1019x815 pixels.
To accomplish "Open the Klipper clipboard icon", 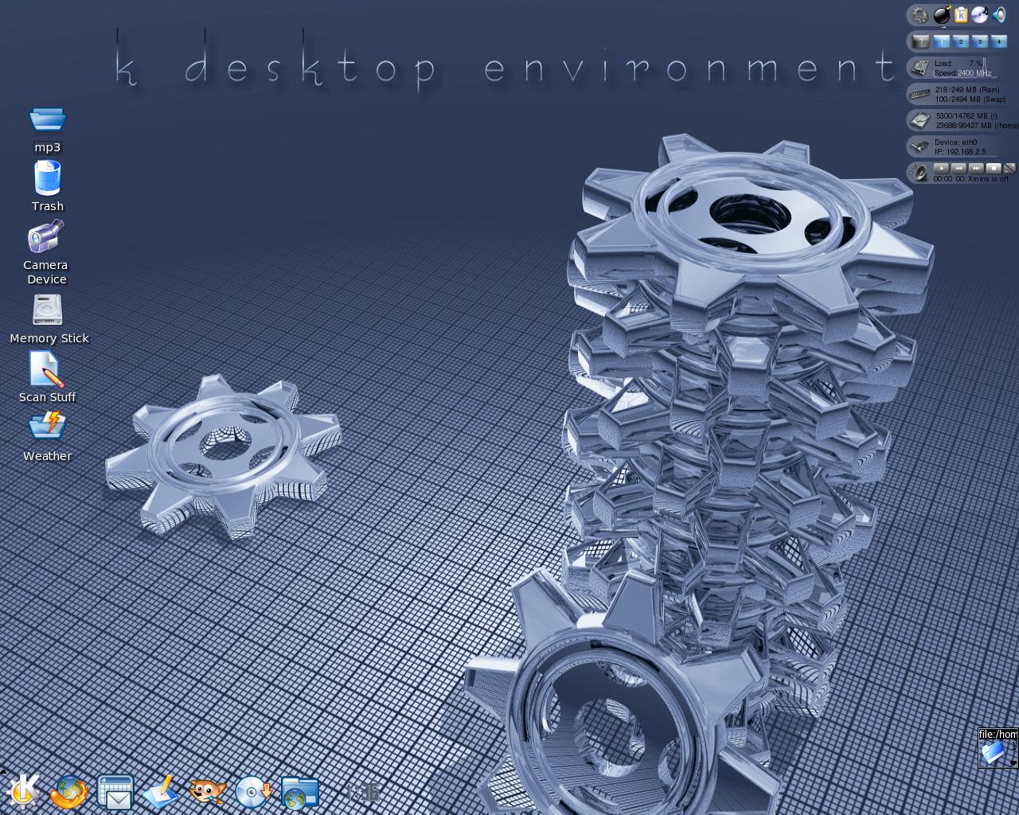I will coord(962,14).
